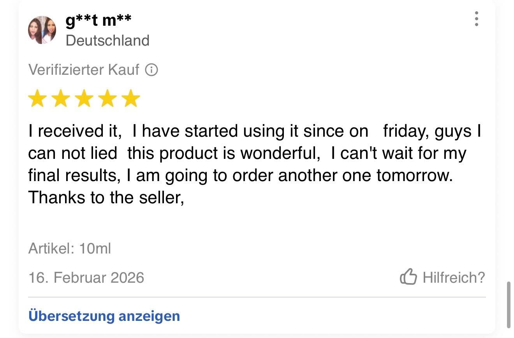Click the first yellow rating star

pyautogui.click(x=37, y=99)
